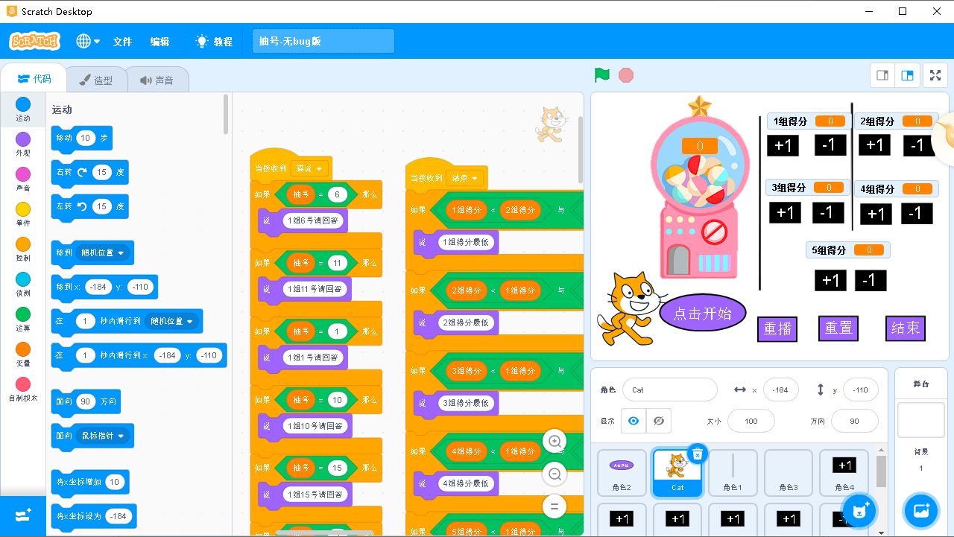
Task: Select the 侦测 block category
Action: (x=23, y=284)
